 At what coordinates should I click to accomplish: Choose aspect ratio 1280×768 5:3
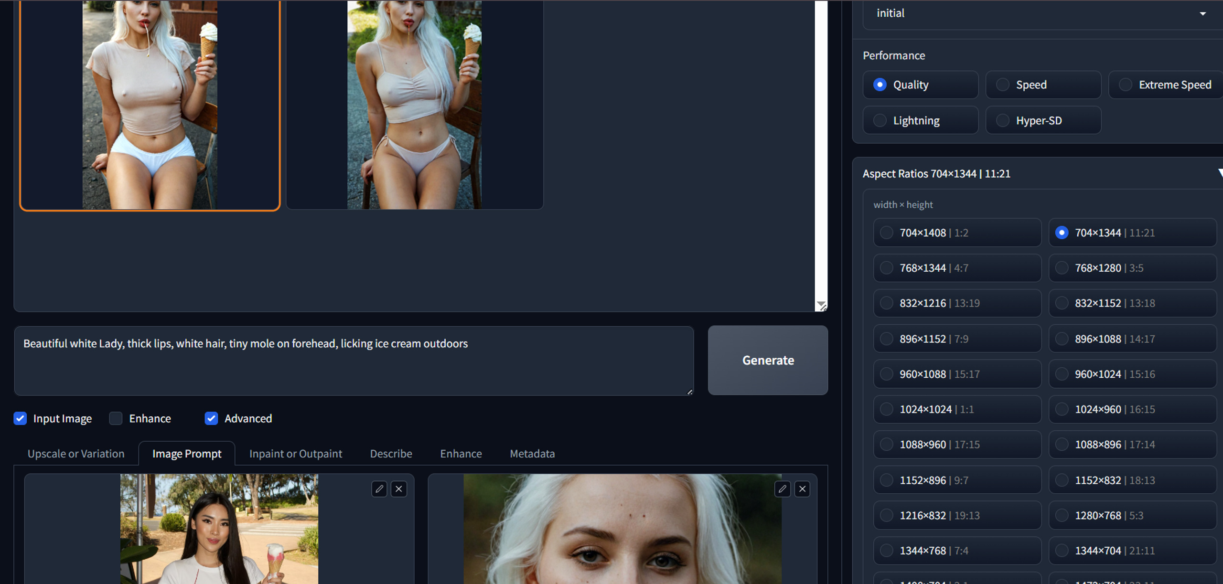tap(1132, 515)
